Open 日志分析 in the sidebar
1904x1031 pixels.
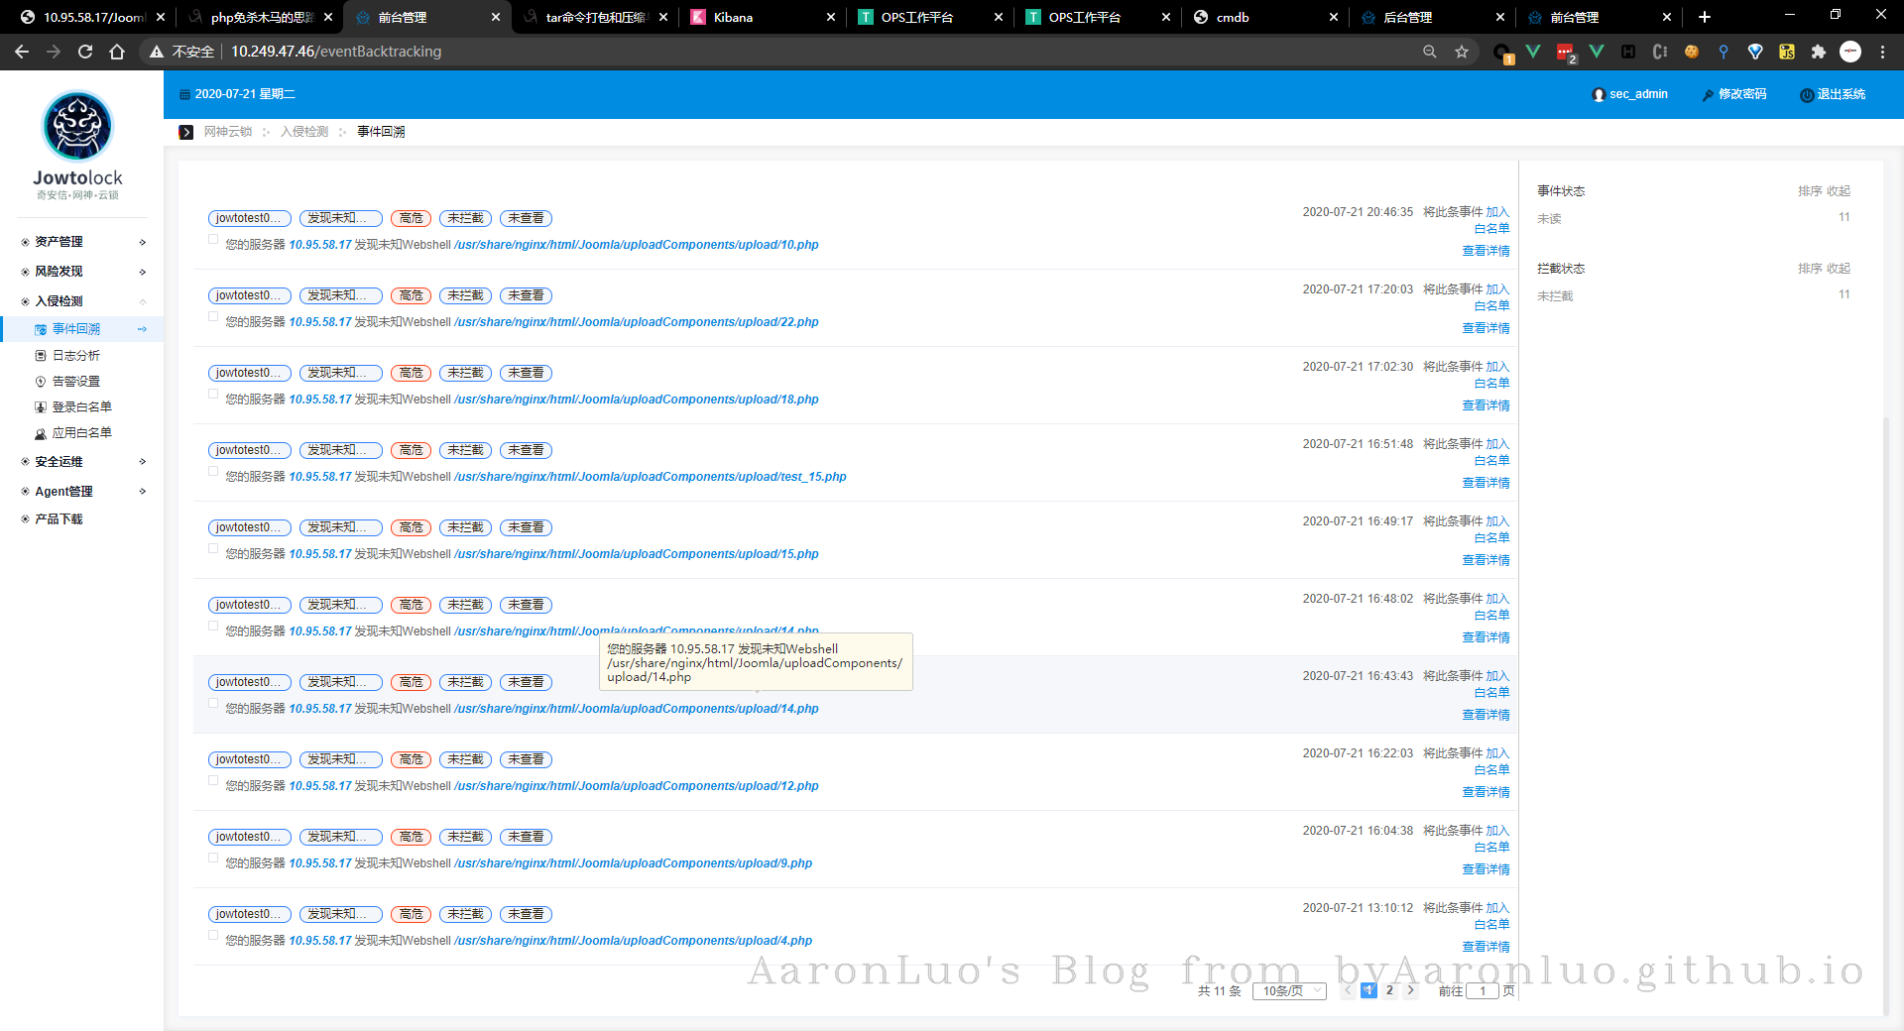[x=75, y=356]
